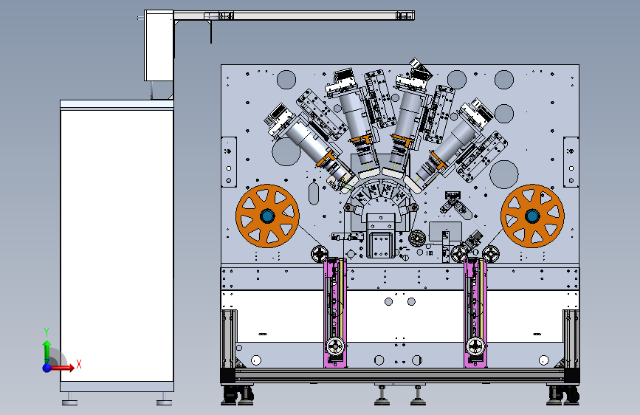The image size is (640, 415).
Task: Click the vertical oblong slot on the main plate
Action: point(314,193)
